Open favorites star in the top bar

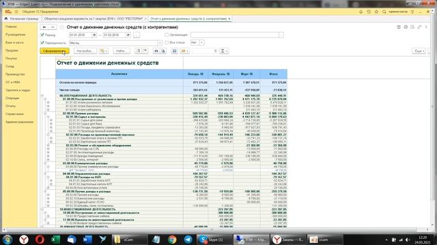tap(376, 12)
